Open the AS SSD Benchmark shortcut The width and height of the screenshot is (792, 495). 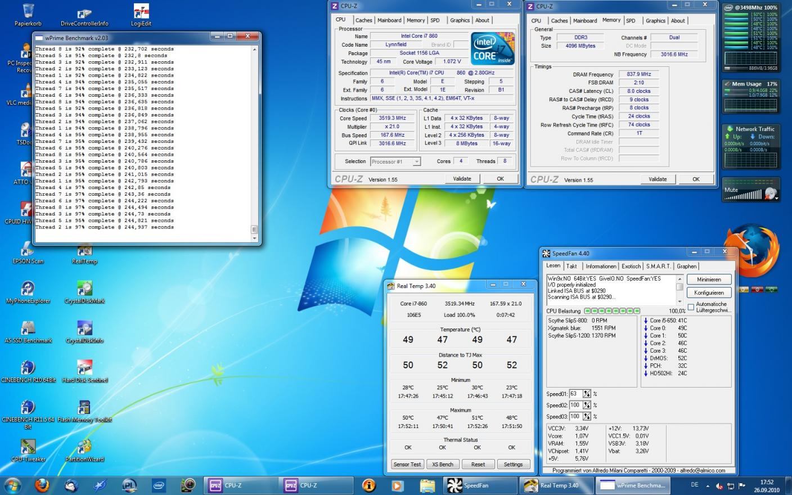(28, 332)
